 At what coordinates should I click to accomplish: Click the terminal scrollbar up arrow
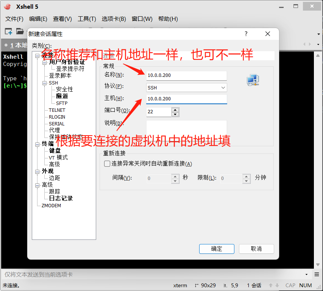coord(318,55)
